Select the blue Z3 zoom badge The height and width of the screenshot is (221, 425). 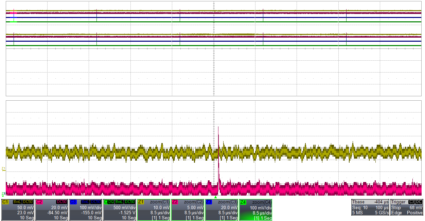(x=209, y=202)
